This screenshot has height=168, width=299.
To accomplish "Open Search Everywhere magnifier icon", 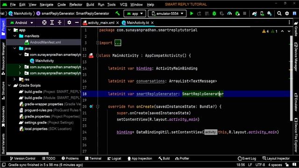I will pos(279,14).
